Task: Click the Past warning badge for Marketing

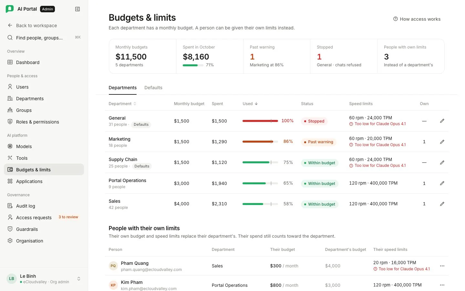Action: (x=319, y=142)
